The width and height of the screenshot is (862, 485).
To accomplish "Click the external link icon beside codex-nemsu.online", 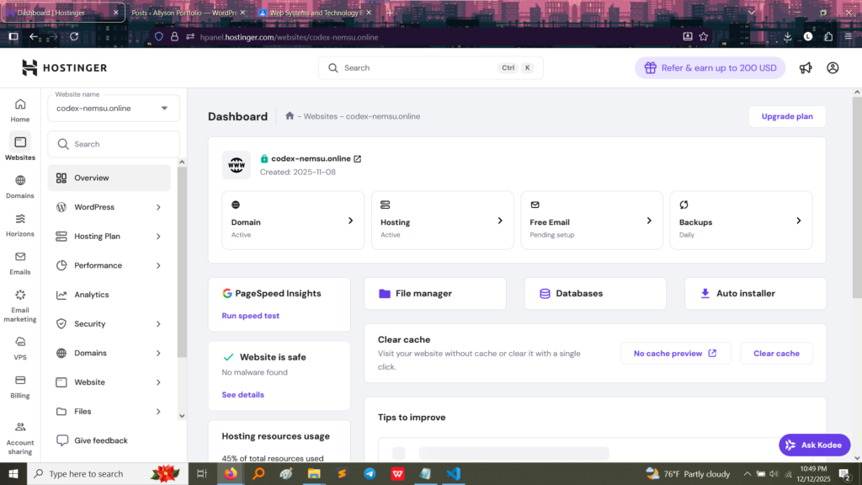I will 358,158.
